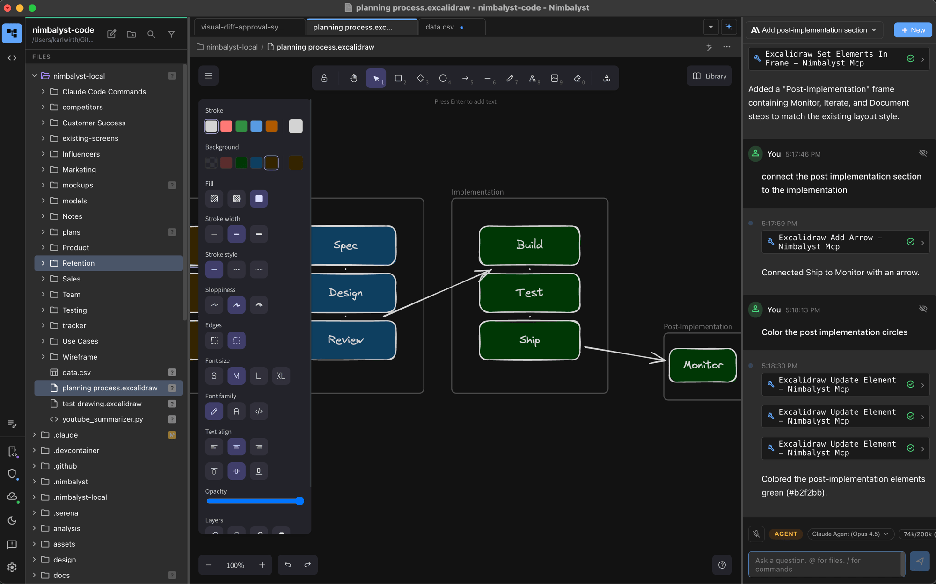
Task: Toggle the canvas lock icon
Action: (x=324, y=78)
